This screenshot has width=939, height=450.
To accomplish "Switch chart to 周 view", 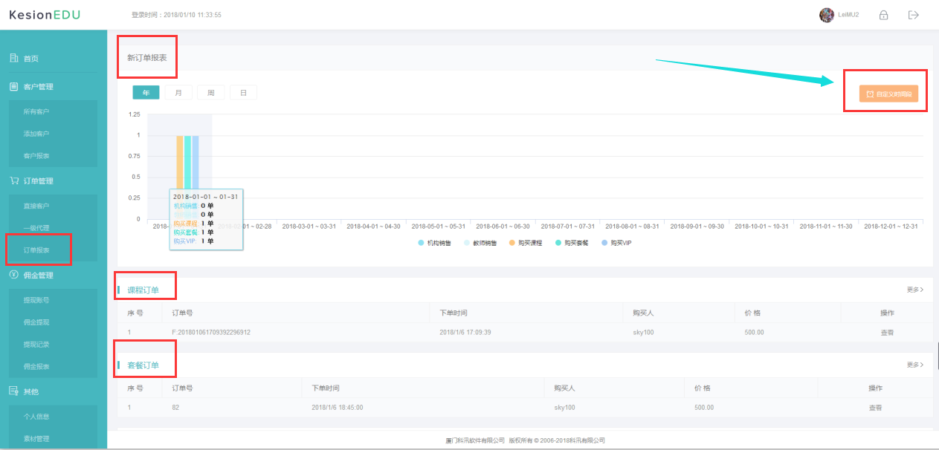I will [x=210, y=92].
